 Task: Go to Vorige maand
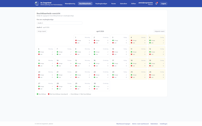(42, 31)
